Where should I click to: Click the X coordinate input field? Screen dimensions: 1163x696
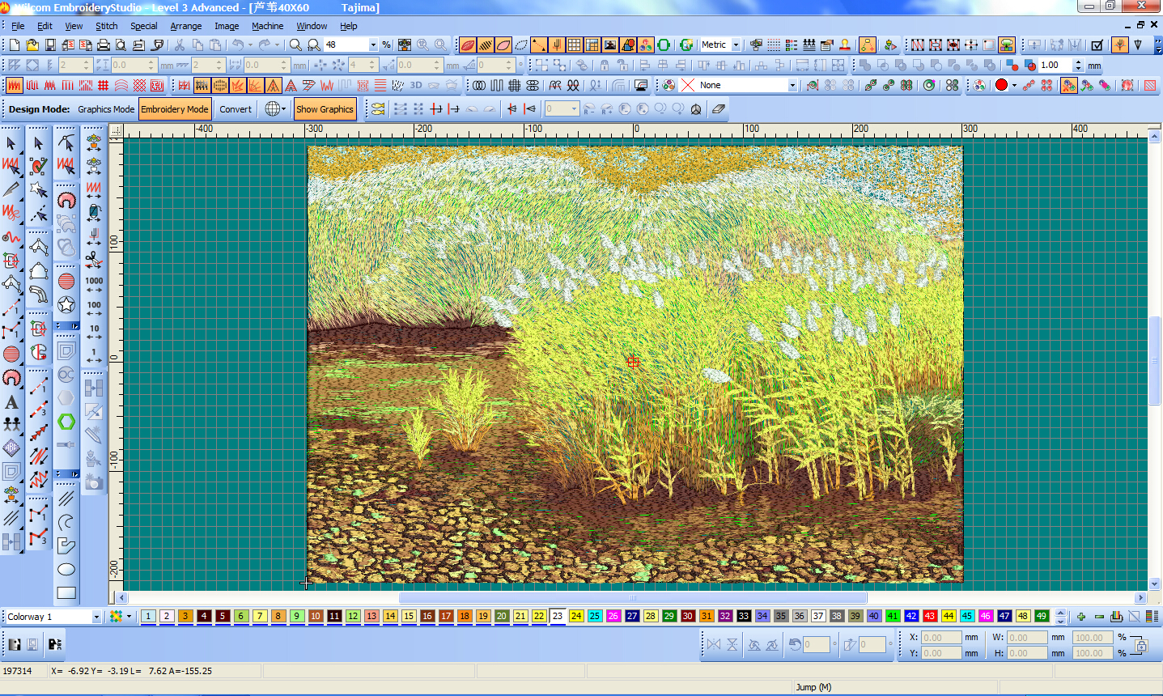pyautogui.click(x=940, y=638)
